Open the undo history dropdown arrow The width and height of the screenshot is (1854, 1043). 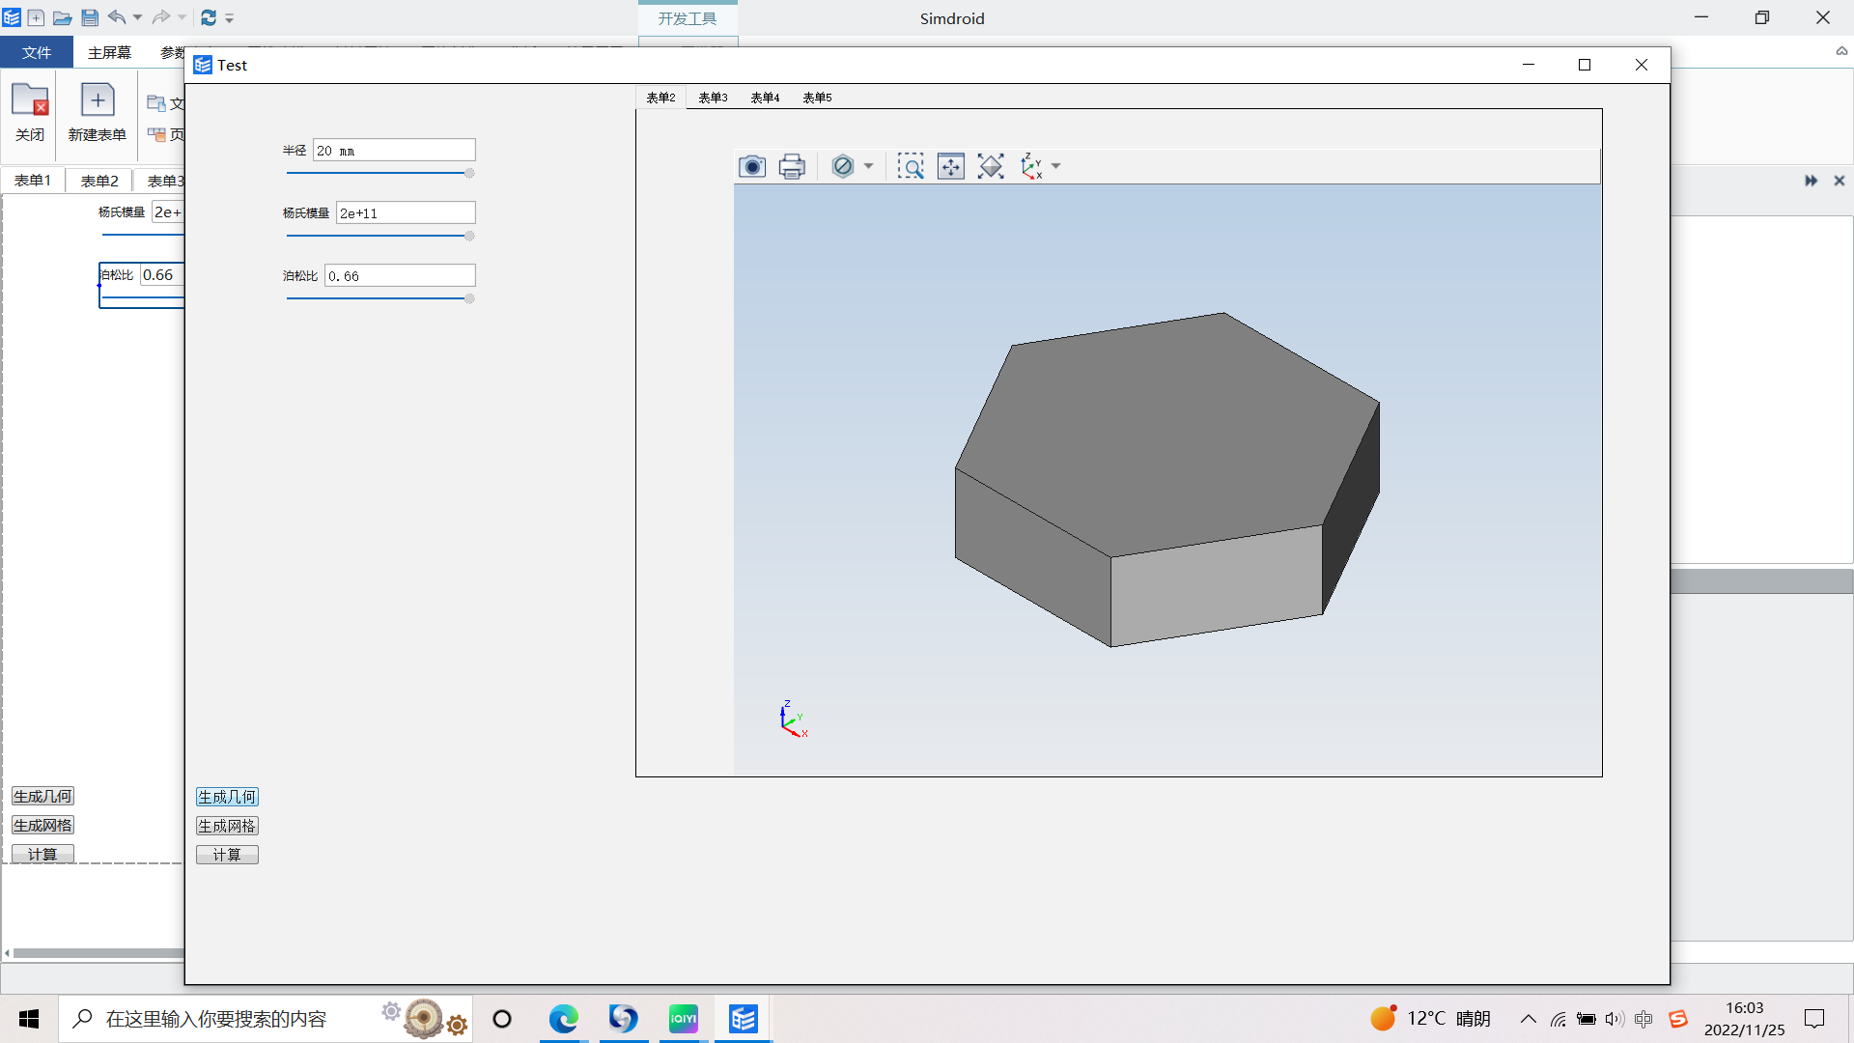[x=137, y=17]
